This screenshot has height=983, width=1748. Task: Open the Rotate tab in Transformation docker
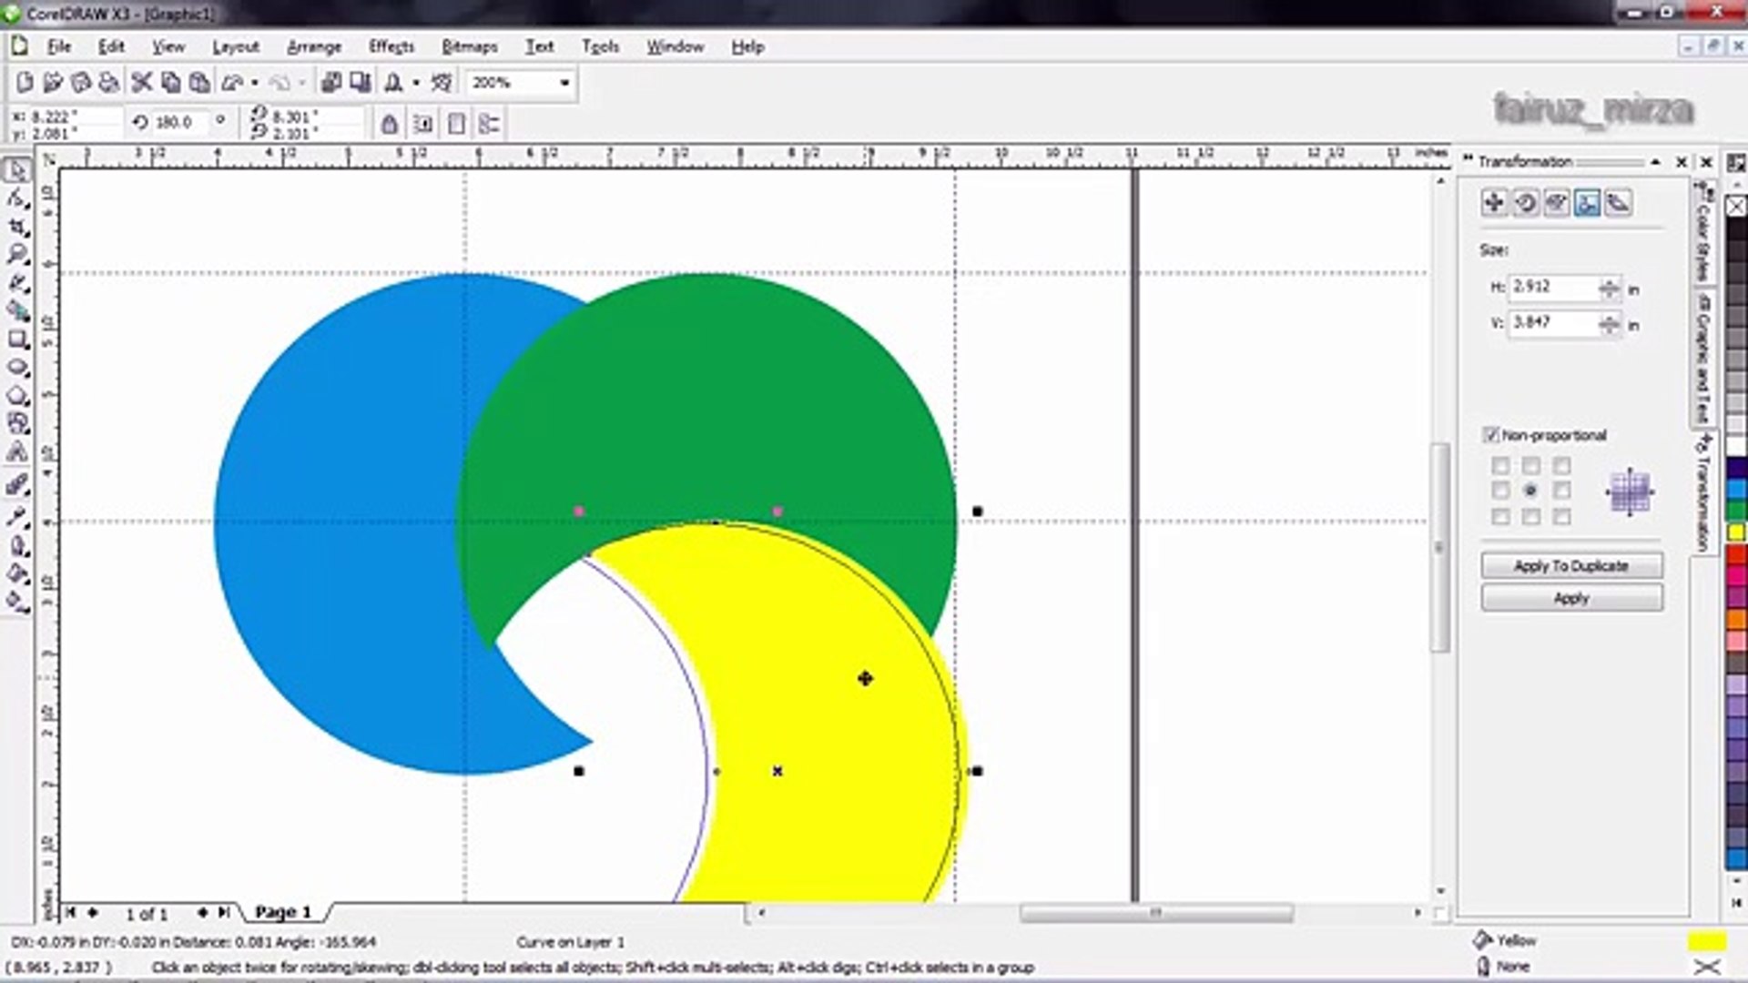point(1526,203)
